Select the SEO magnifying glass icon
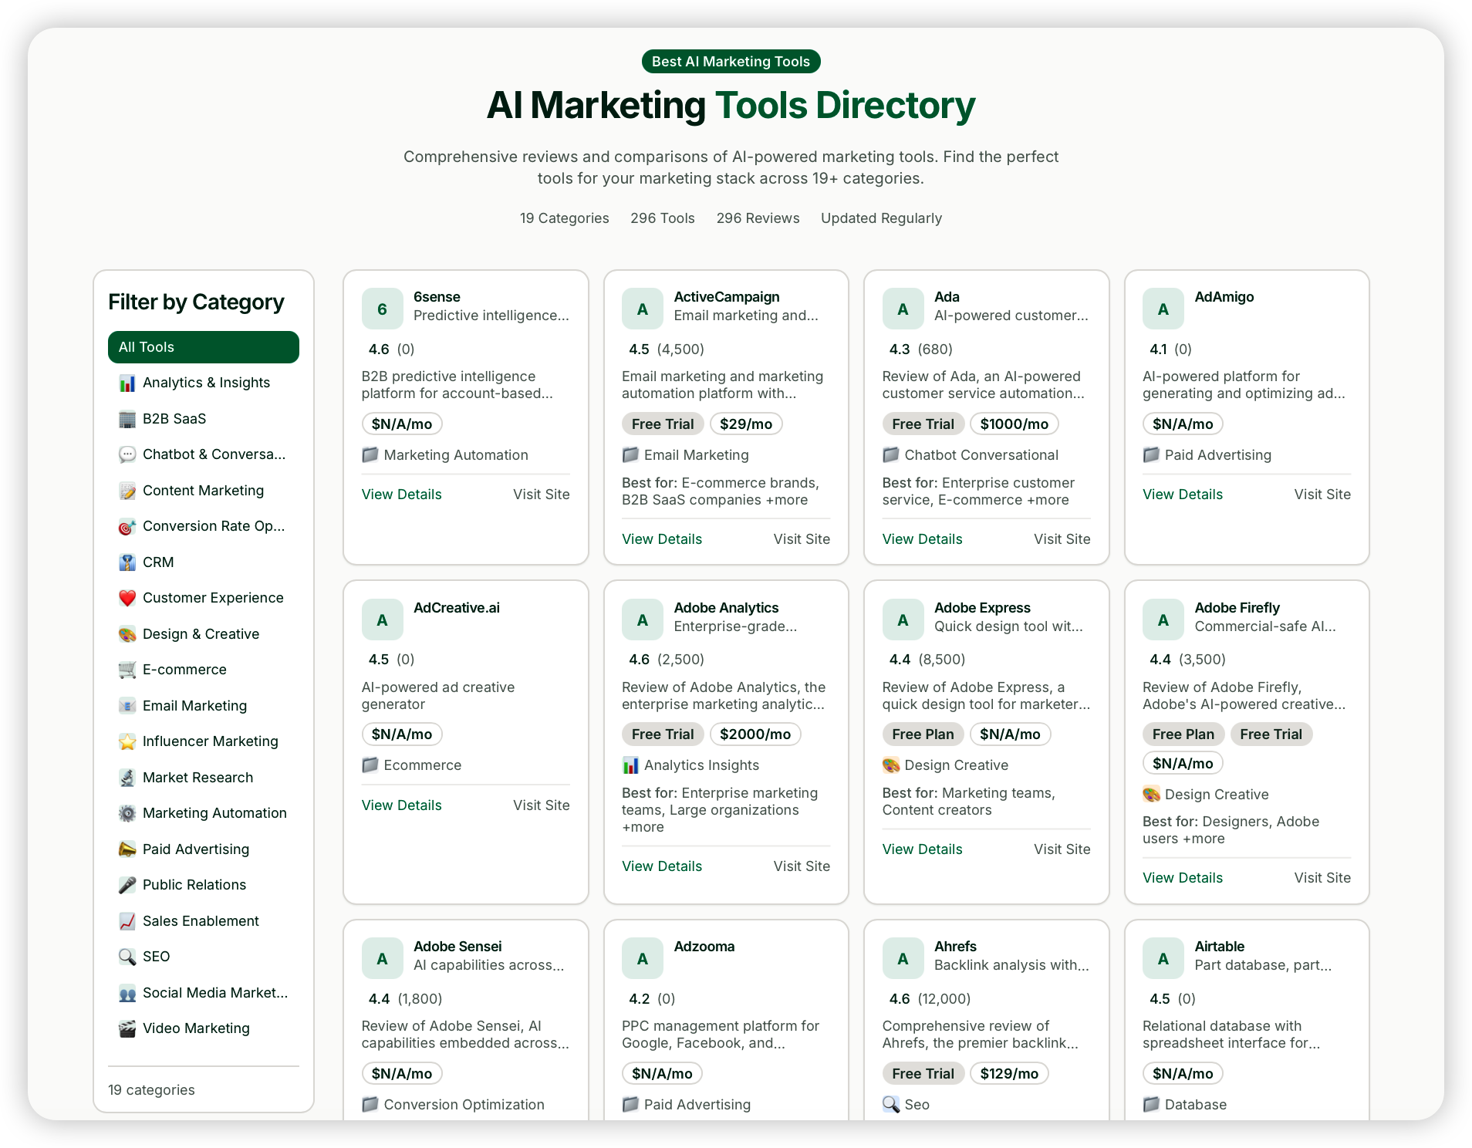The height and width of the screenshot is (1148, 1472). (127, 957)
